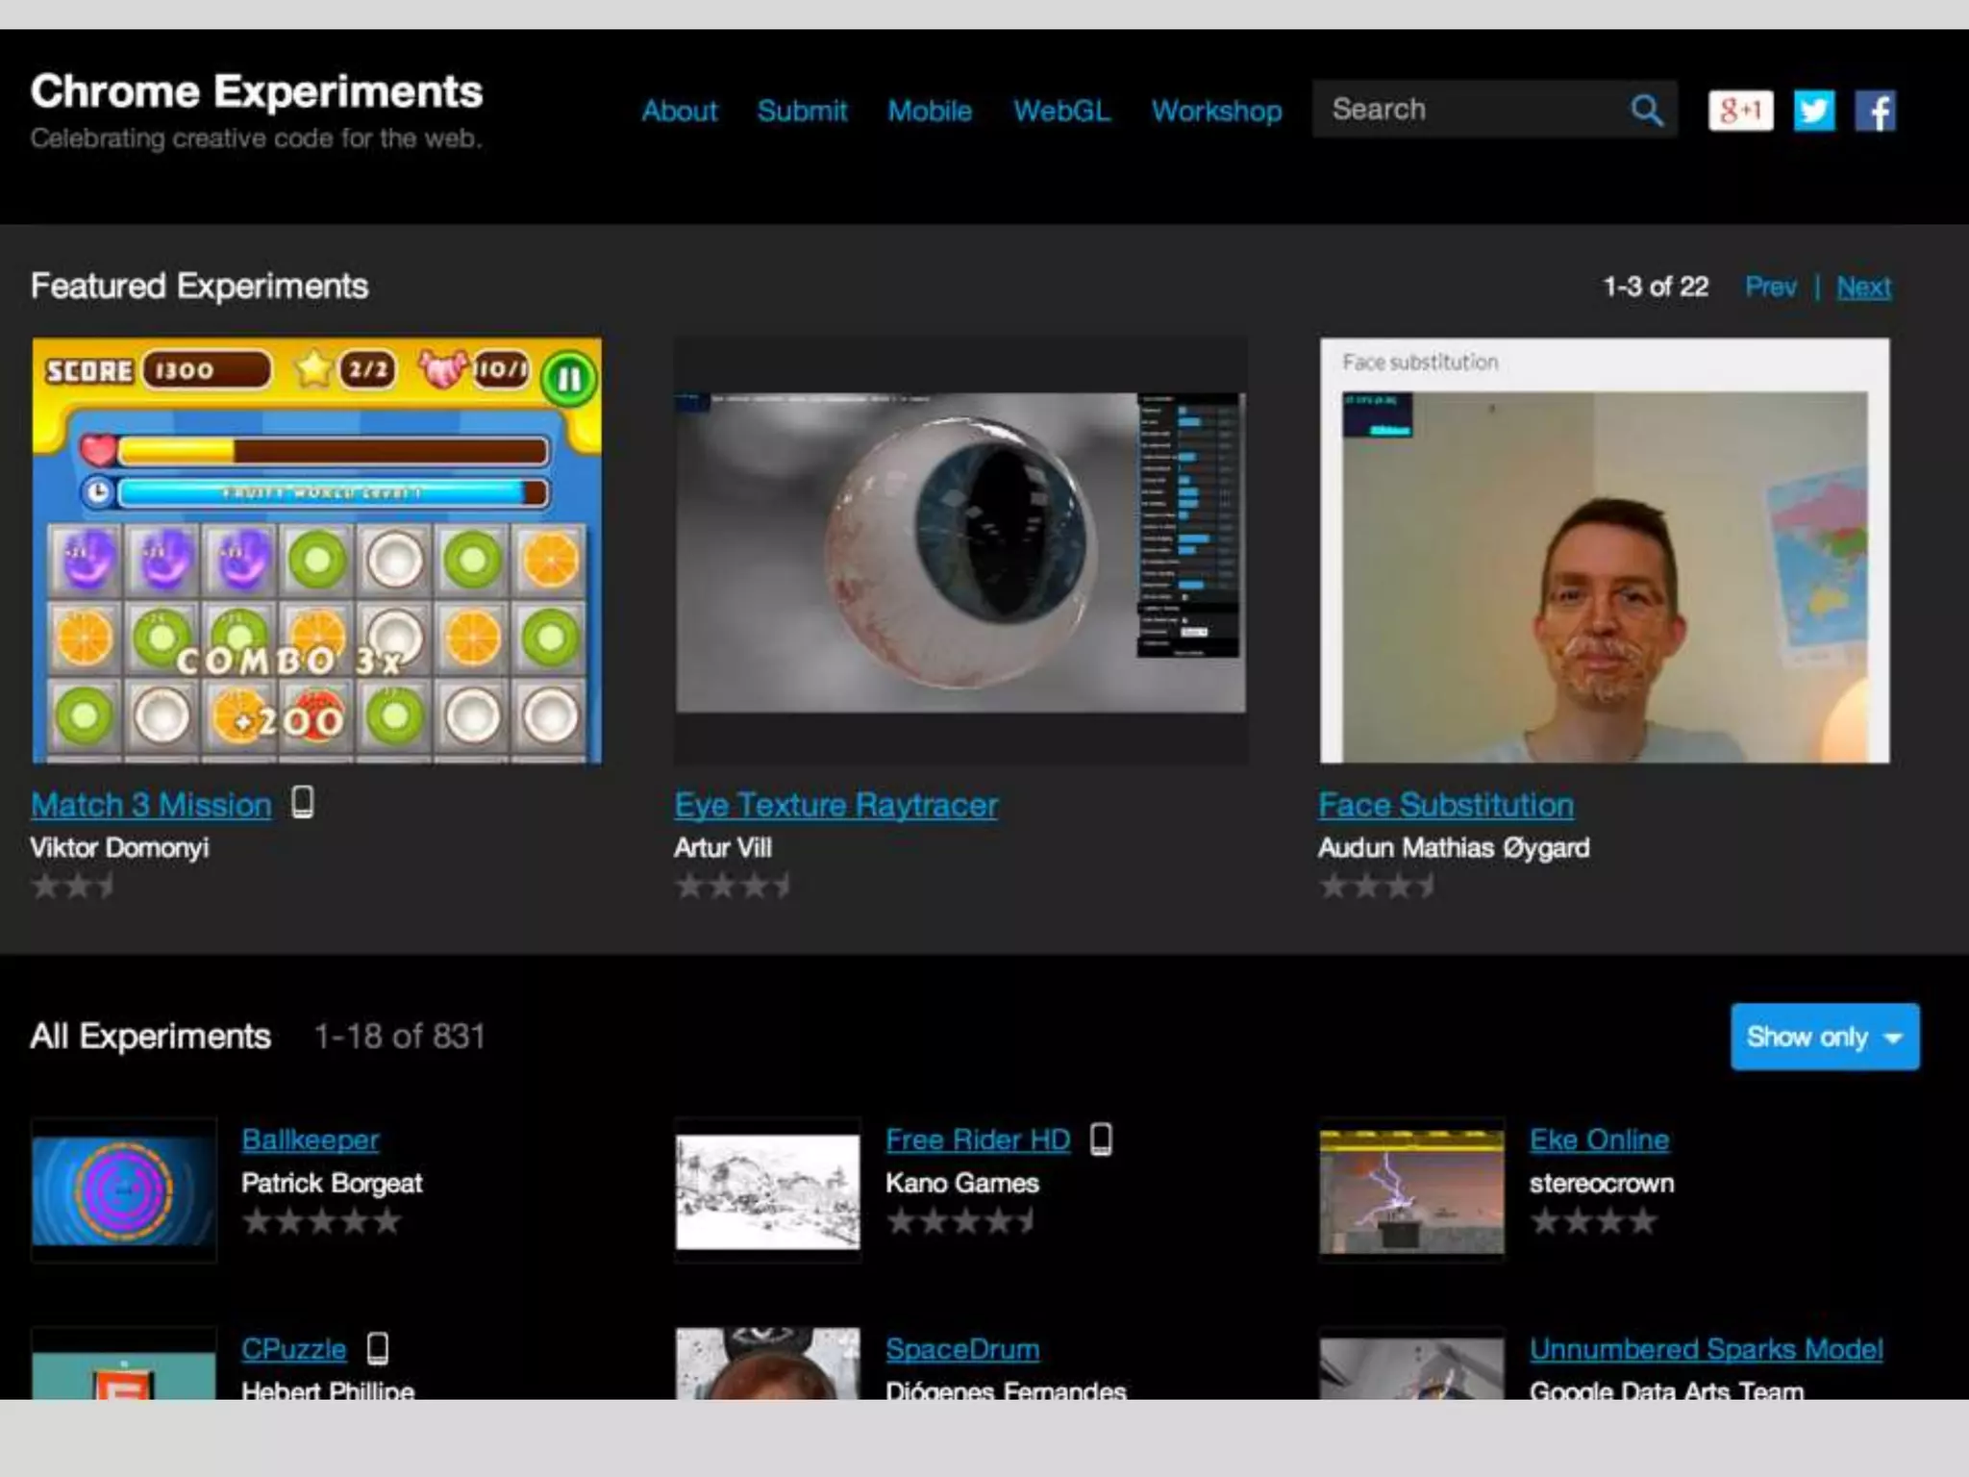
Task: Open the Workshop page
Action: click(1216, 111)
